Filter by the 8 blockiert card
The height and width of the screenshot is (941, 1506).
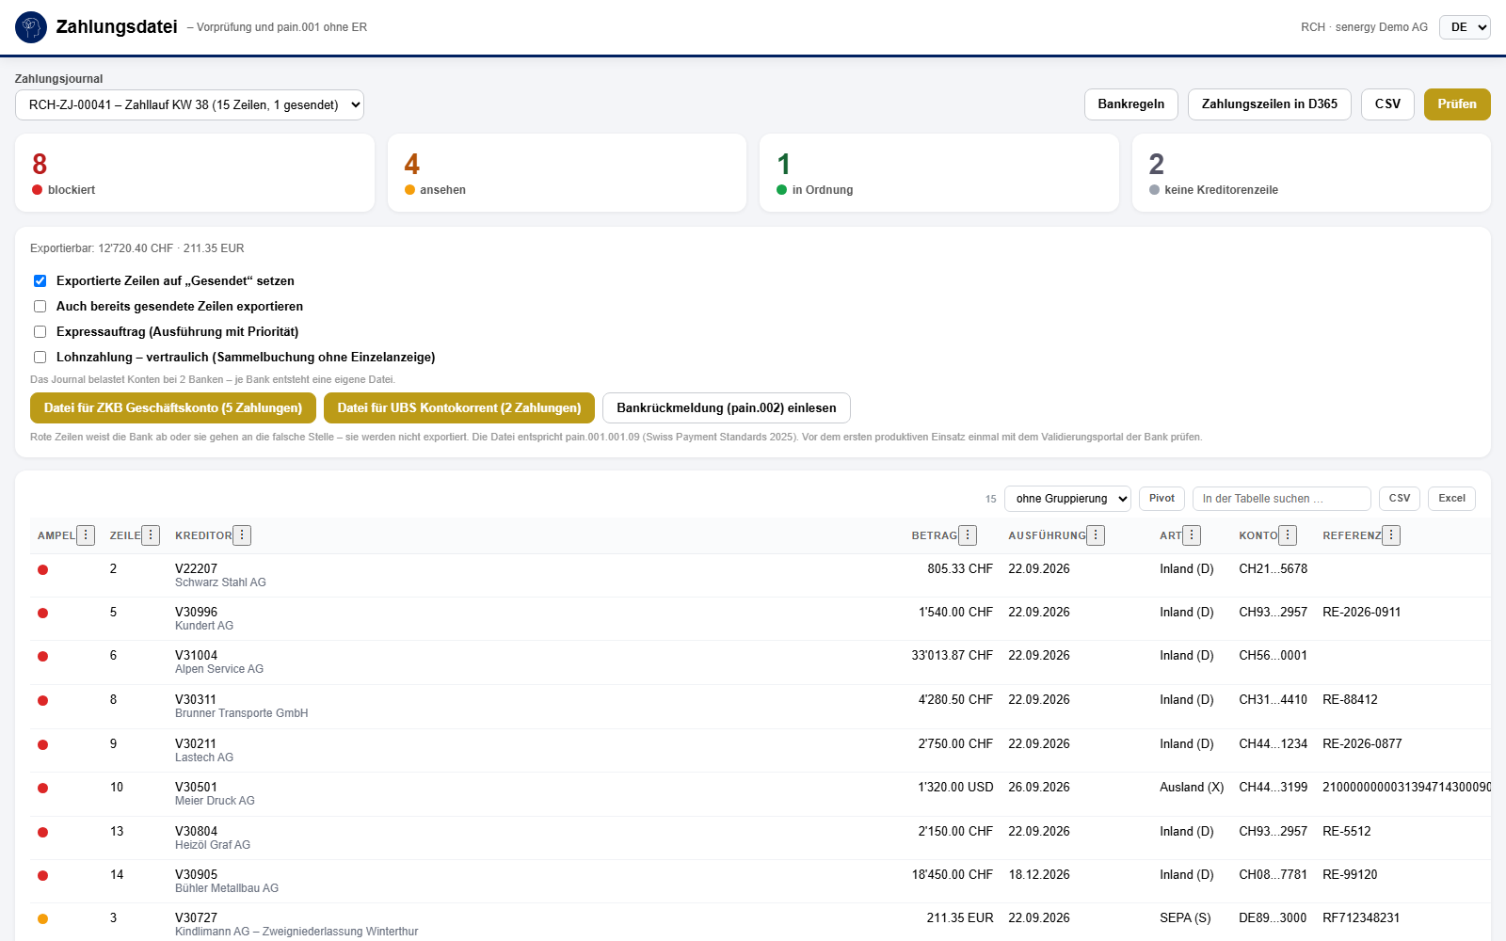(195, 173)
